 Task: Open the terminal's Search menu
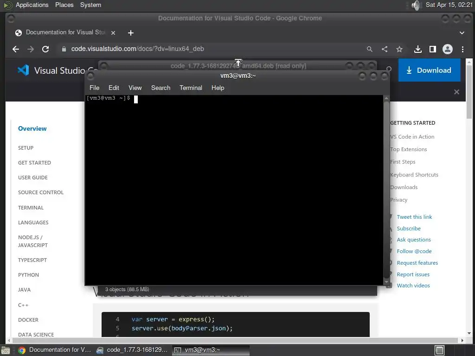[x=160, y=88]
